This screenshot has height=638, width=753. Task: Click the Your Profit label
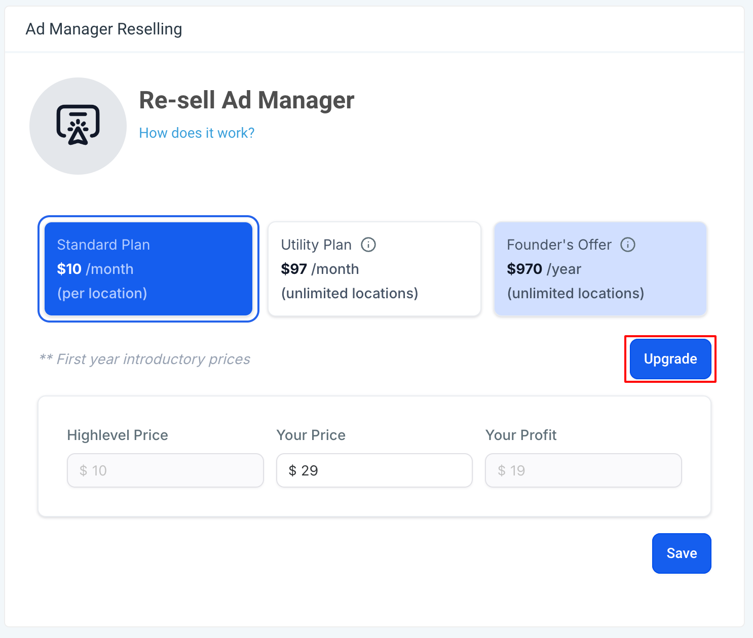pyautogui.click(x=521, y=435)
